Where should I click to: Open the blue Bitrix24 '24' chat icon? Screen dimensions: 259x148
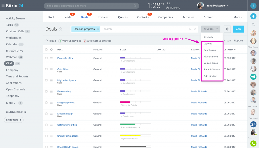tap(253, 124)
